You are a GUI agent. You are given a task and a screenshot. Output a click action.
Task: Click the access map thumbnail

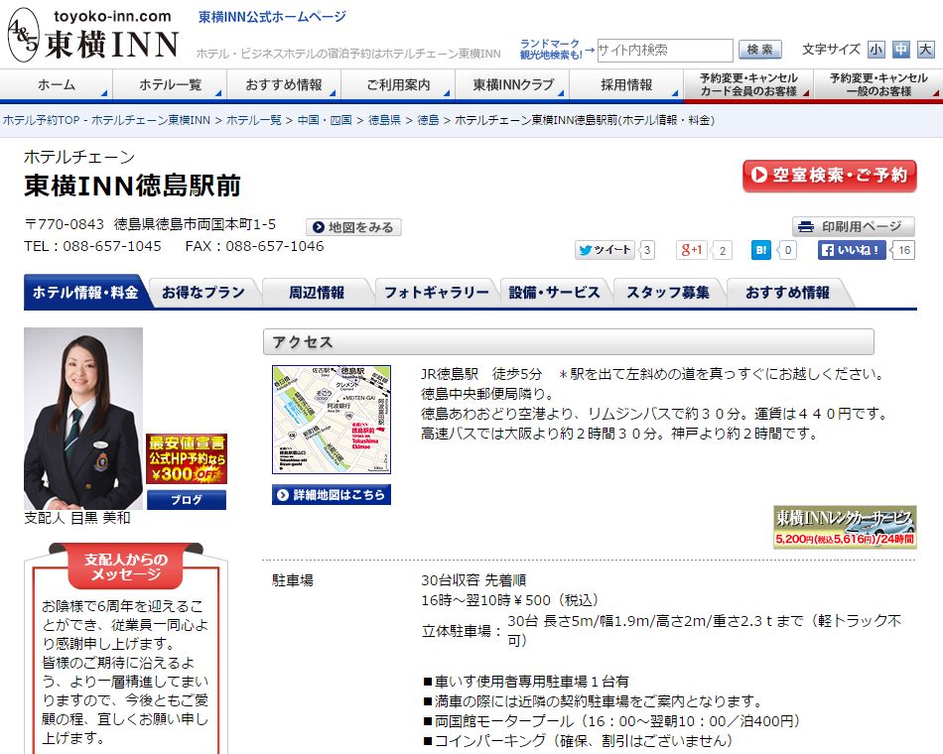[x=332, y=419]
